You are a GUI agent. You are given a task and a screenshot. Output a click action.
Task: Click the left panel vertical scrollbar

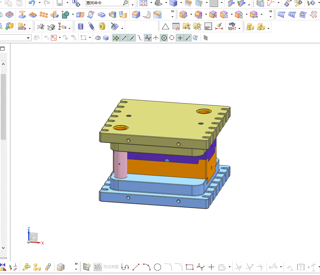tap(3, 107)
